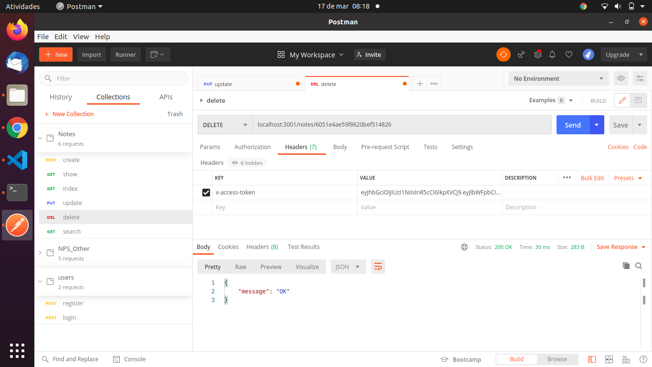
Task: Open the headers table three-dots options
Action: coord(567,177)
